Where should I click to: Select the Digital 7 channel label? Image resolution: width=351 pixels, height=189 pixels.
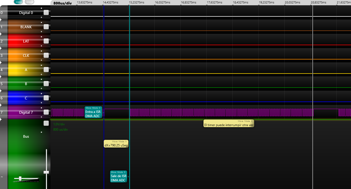26,112
